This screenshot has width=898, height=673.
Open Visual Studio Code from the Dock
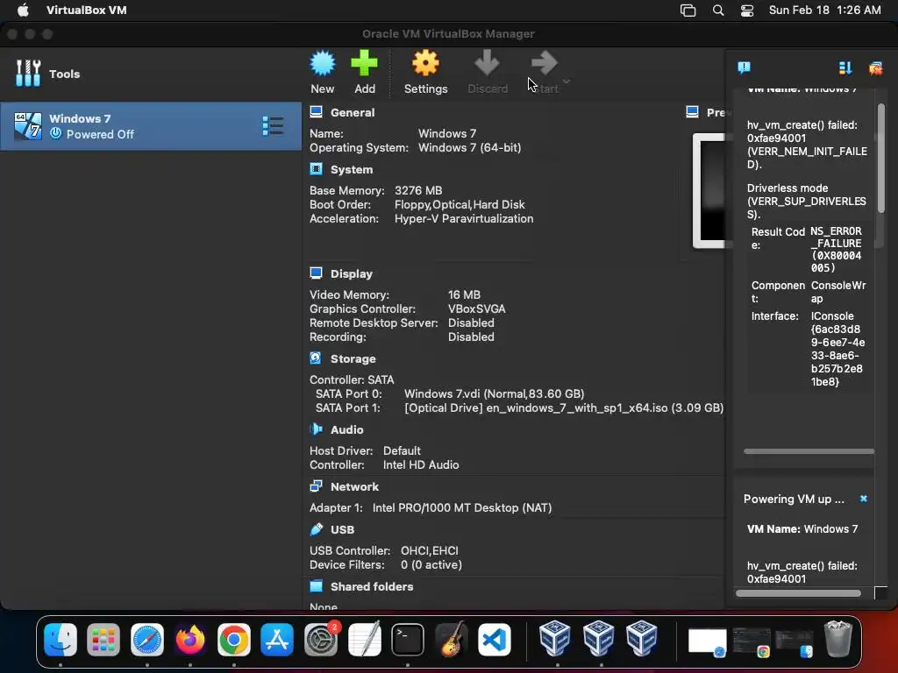pyautogui.click(x=495, y=640)
